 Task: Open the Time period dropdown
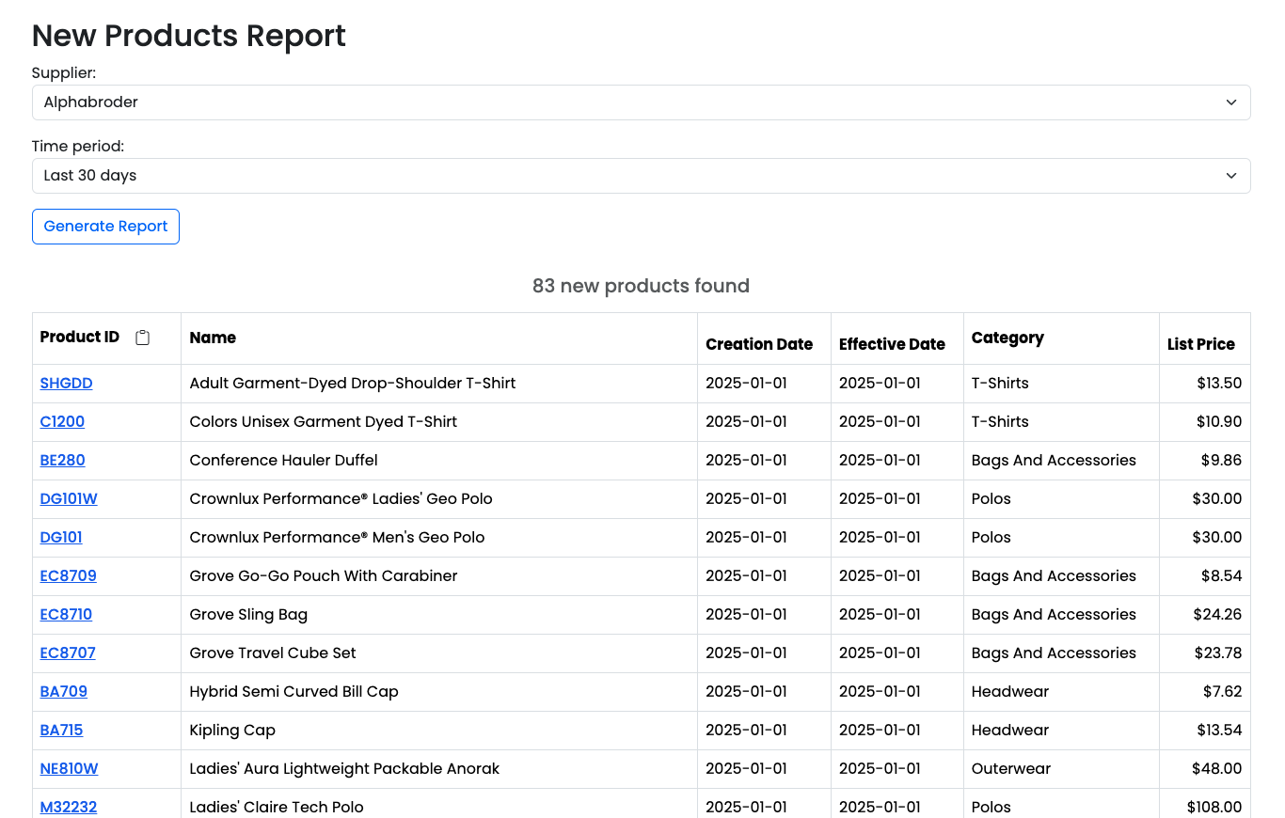coord(641,176)
